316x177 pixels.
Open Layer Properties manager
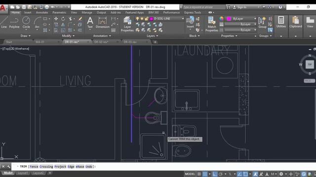point(127,24)
